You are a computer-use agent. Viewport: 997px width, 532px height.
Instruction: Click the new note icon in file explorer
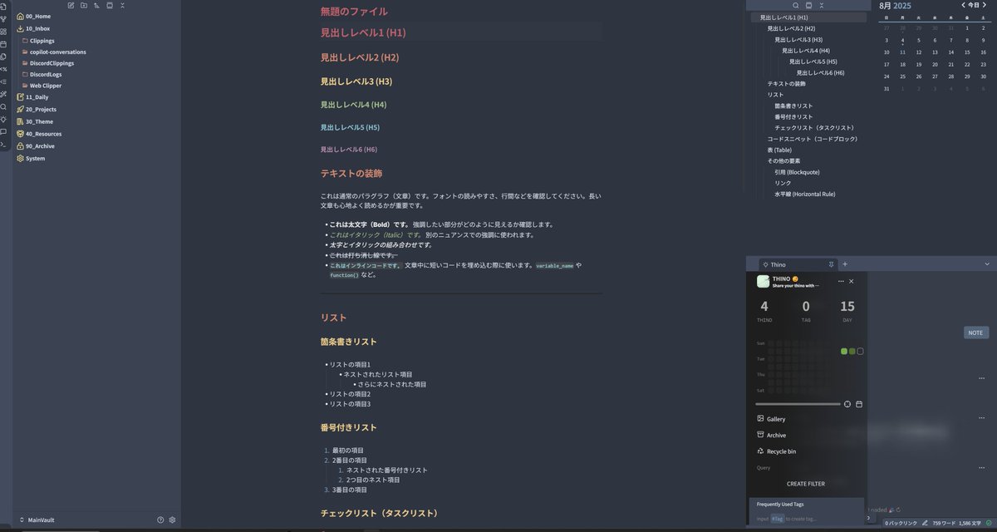(x=71, y=5)
